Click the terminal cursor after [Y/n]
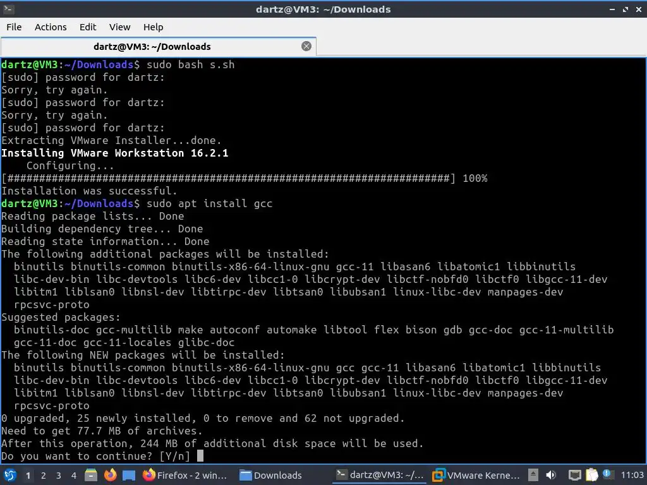The image size is (647, 485). click(200, 456)
